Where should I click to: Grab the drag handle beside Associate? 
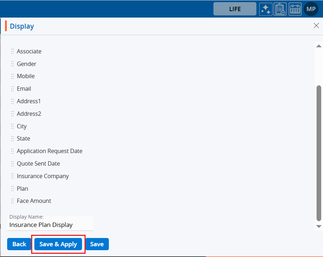click(13, 51)
